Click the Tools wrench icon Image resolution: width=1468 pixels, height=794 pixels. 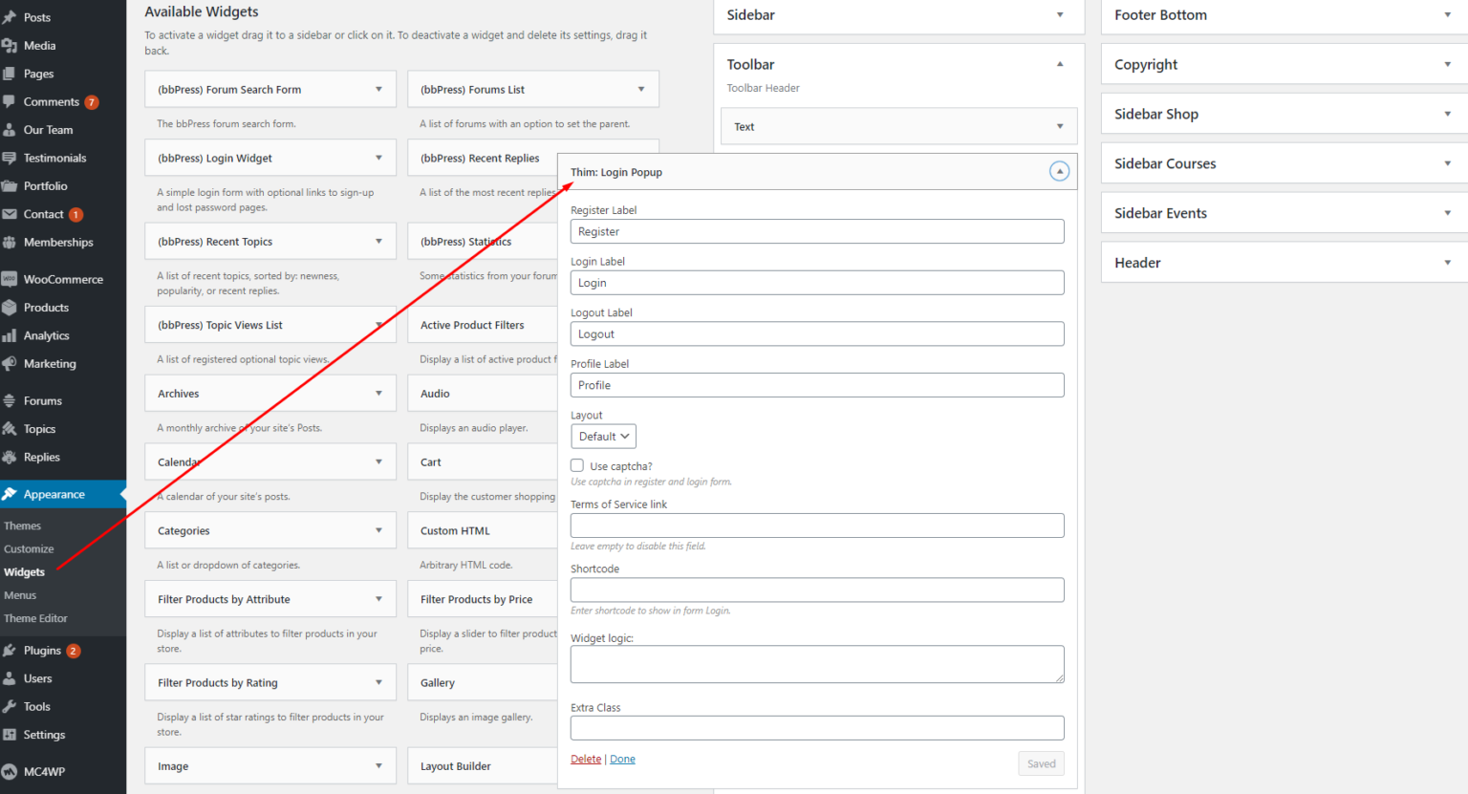point(10,707)
